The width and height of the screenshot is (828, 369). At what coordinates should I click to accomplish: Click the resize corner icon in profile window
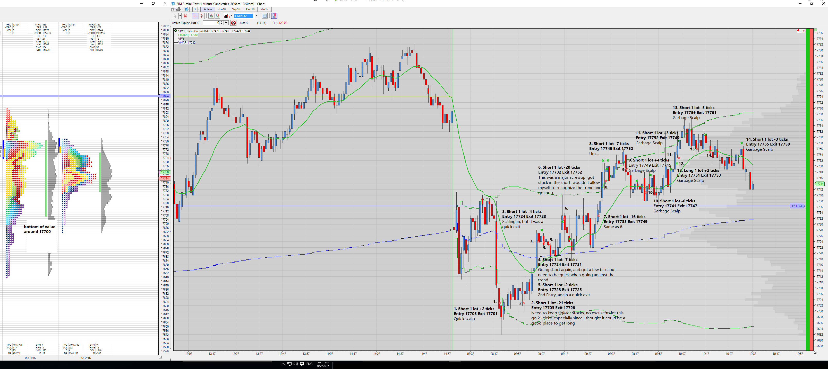(160, 357)
